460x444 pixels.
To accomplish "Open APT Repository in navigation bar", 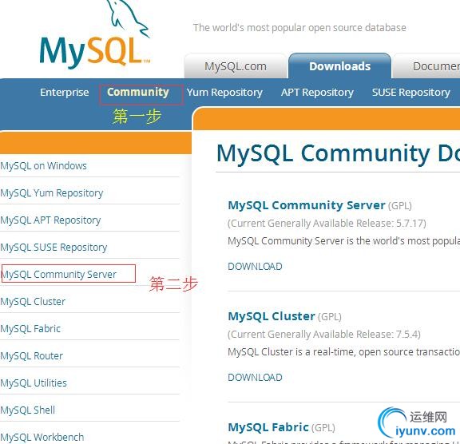I will pyautogui.click(x=317, y=93).
